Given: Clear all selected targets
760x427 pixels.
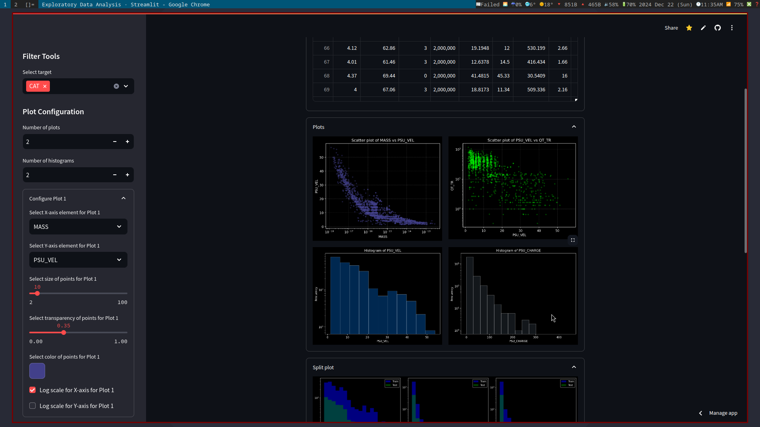Looking at the screenshot, I should point(116,86).
